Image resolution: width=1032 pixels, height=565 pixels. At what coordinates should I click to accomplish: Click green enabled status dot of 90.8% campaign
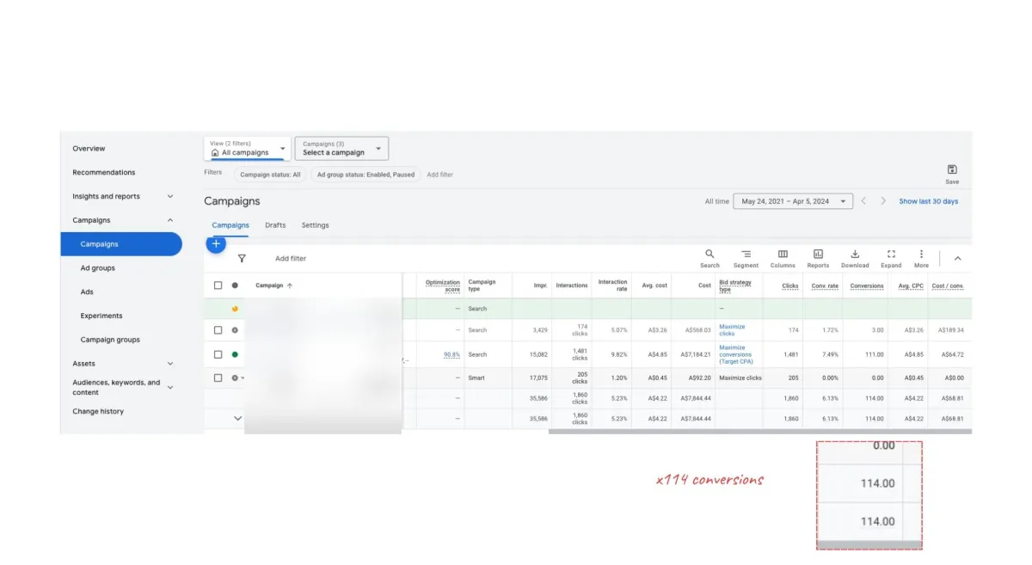click(x=235, y=354)
